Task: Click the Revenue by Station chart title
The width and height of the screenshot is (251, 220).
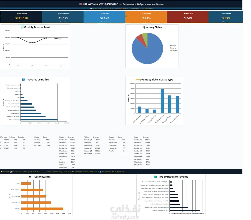Action: pyautogui.click(x=38, y=80)
